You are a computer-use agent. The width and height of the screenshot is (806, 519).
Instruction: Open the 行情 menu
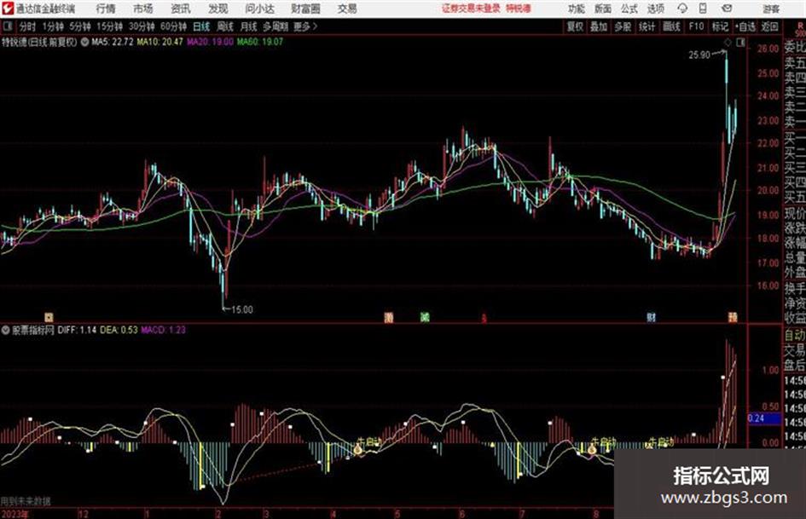[106, 9]
